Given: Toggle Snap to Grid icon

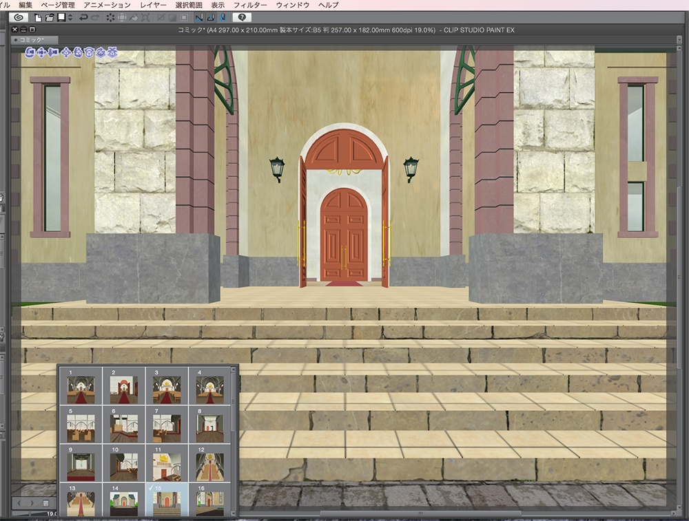Looking at the screenshot, I should click(223, 18).
